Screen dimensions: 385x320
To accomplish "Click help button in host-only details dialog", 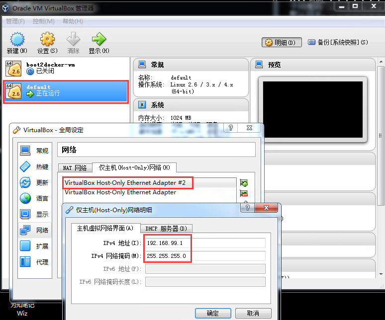I will pos(248,208).
